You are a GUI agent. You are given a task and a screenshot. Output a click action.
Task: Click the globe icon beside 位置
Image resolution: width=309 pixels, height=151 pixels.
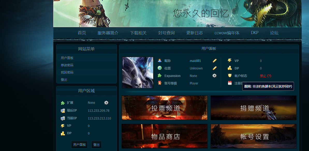pyautogui.click(x=160, y=68)
